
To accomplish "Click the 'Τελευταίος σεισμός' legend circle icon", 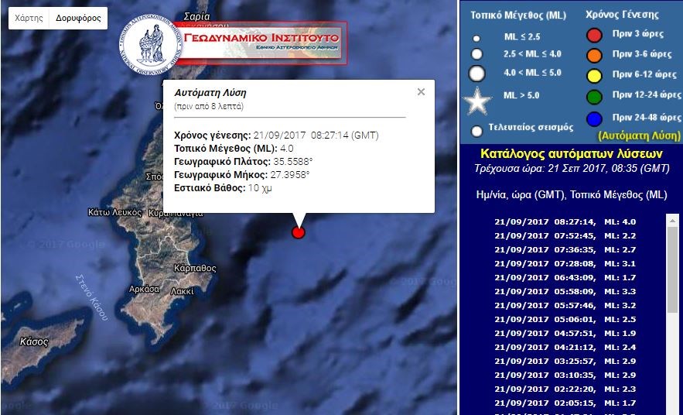I will point(477,131).
